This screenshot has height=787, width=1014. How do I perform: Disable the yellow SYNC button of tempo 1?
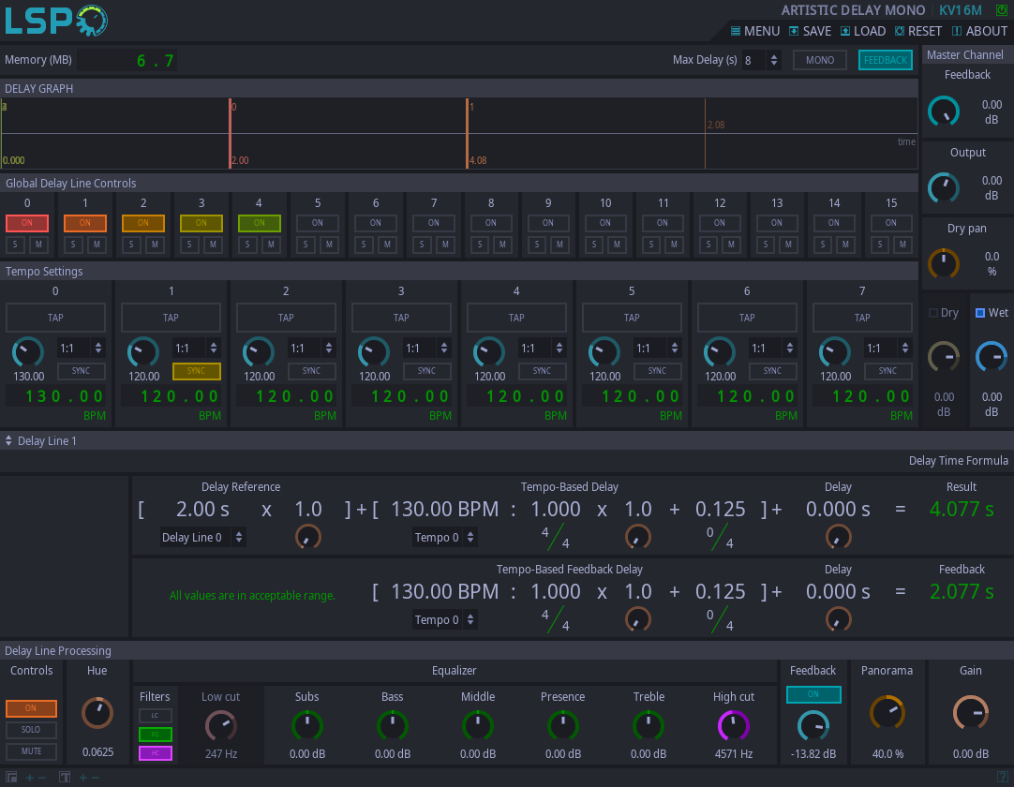click(197, 371)
